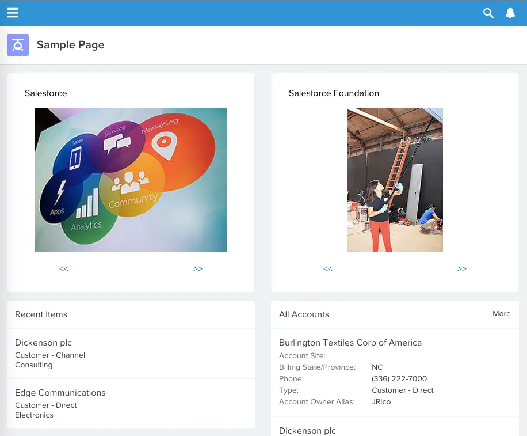Click Customer - Direct type value for Burlington

pyautogui.click(x=403, y=390)
